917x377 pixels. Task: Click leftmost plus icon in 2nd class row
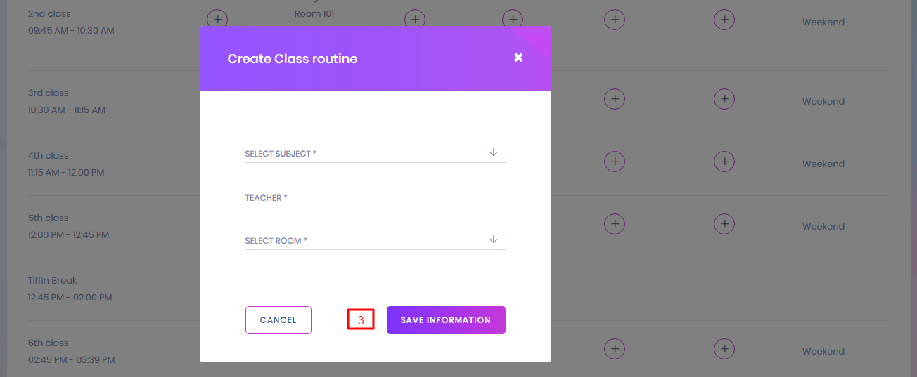click(x=217, y=20)
